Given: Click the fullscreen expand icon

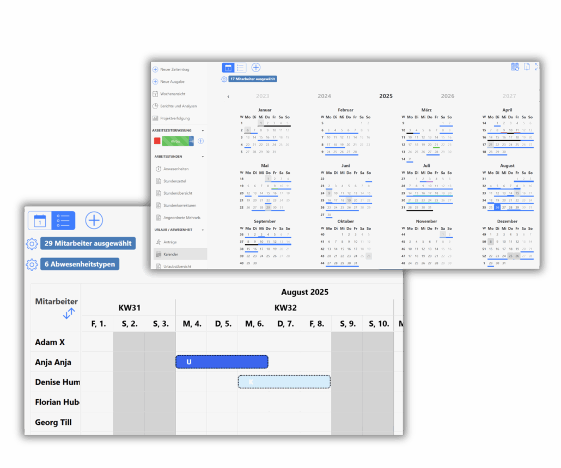Looking at the screenshot, I should [x=536, y=67].
